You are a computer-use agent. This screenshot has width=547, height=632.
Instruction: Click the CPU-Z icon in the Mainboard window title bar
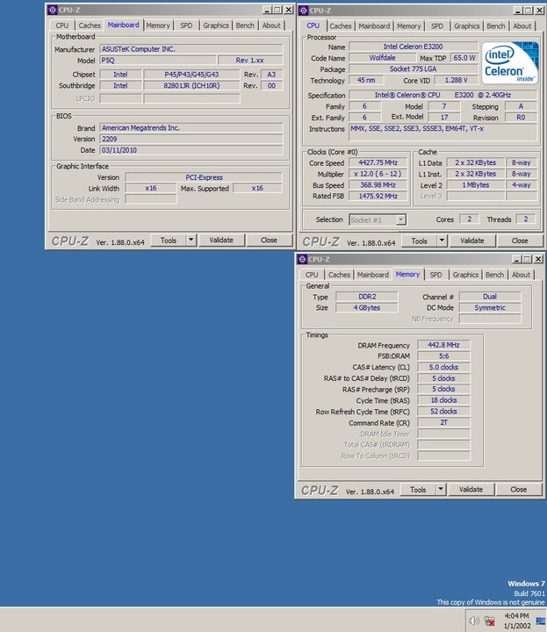[x=53, y=10]
